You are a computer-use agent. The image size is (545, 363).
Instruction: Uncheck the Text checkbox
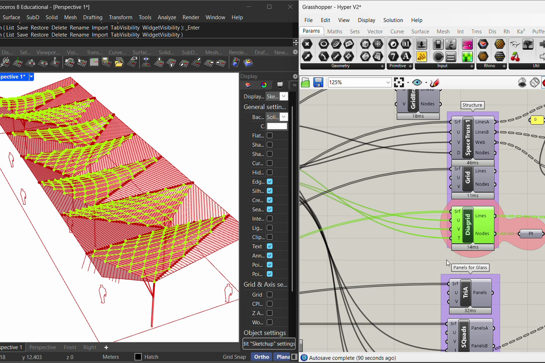270,246
